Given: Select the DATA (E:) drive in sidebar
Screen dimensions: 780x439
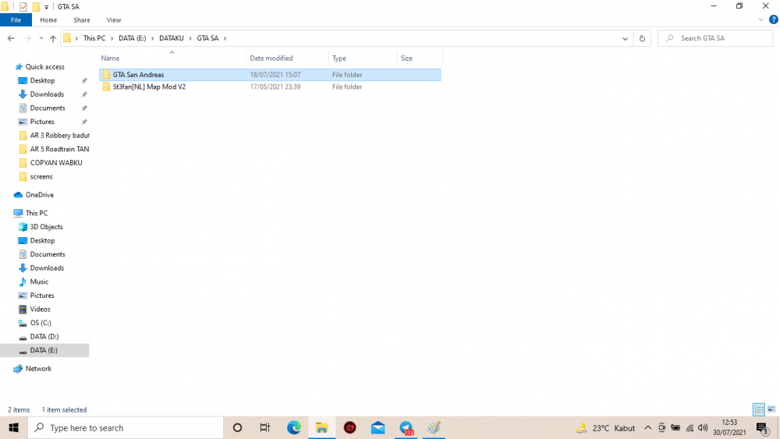Looking at the screenshot, I should (x=44, y=350).
